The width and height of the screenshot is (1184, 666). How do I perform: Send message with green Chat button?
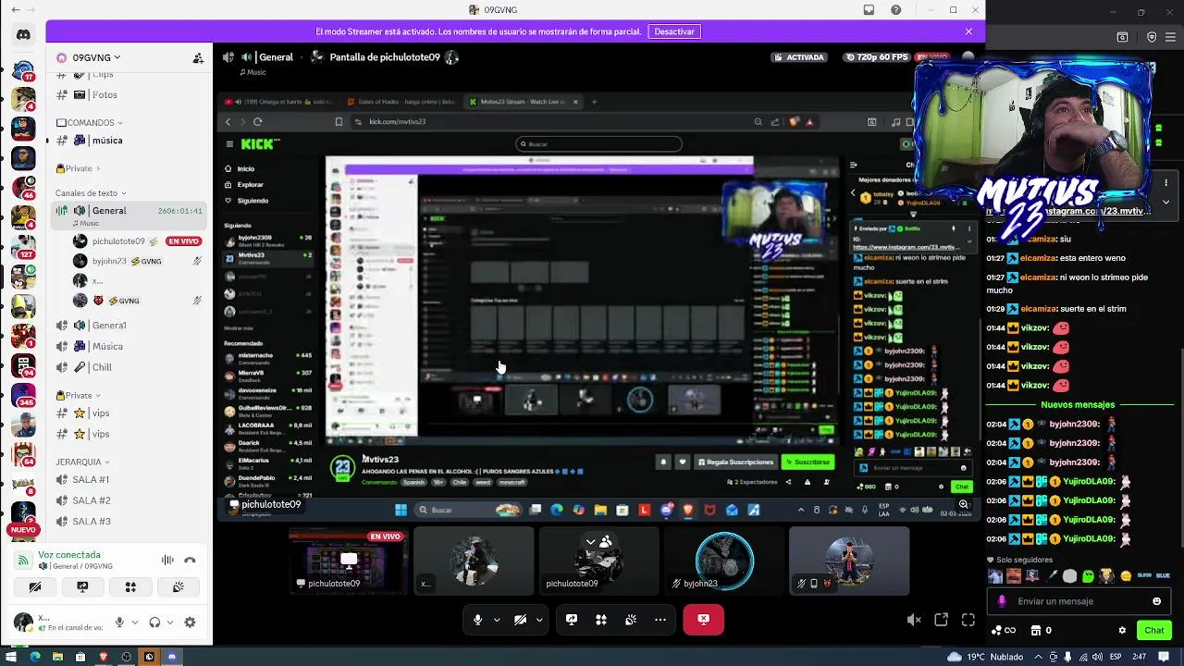pyautogui.click(x=1153, y=630)
